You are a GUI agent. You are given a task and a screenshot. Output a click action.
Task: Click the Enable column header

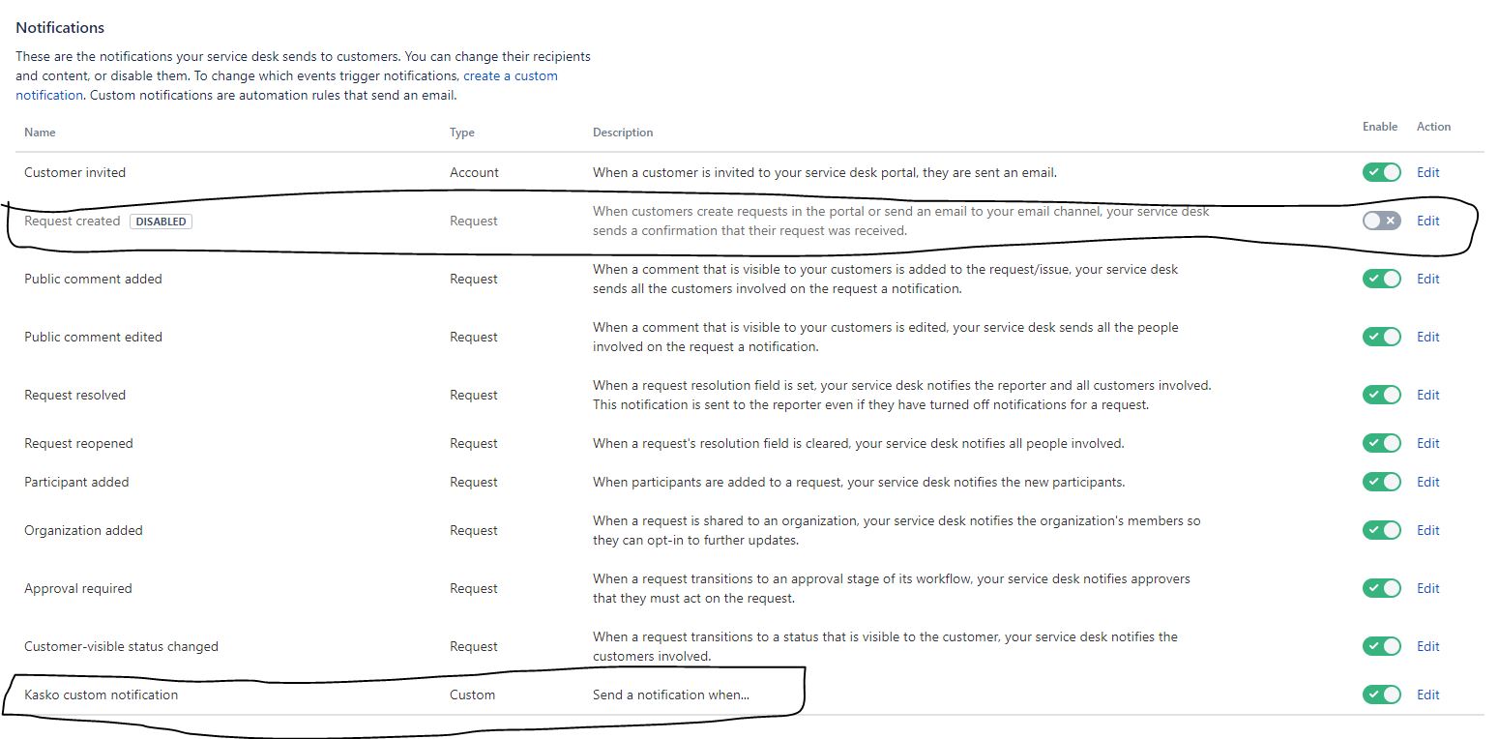pyautogui.click(x=1380, y=127)
